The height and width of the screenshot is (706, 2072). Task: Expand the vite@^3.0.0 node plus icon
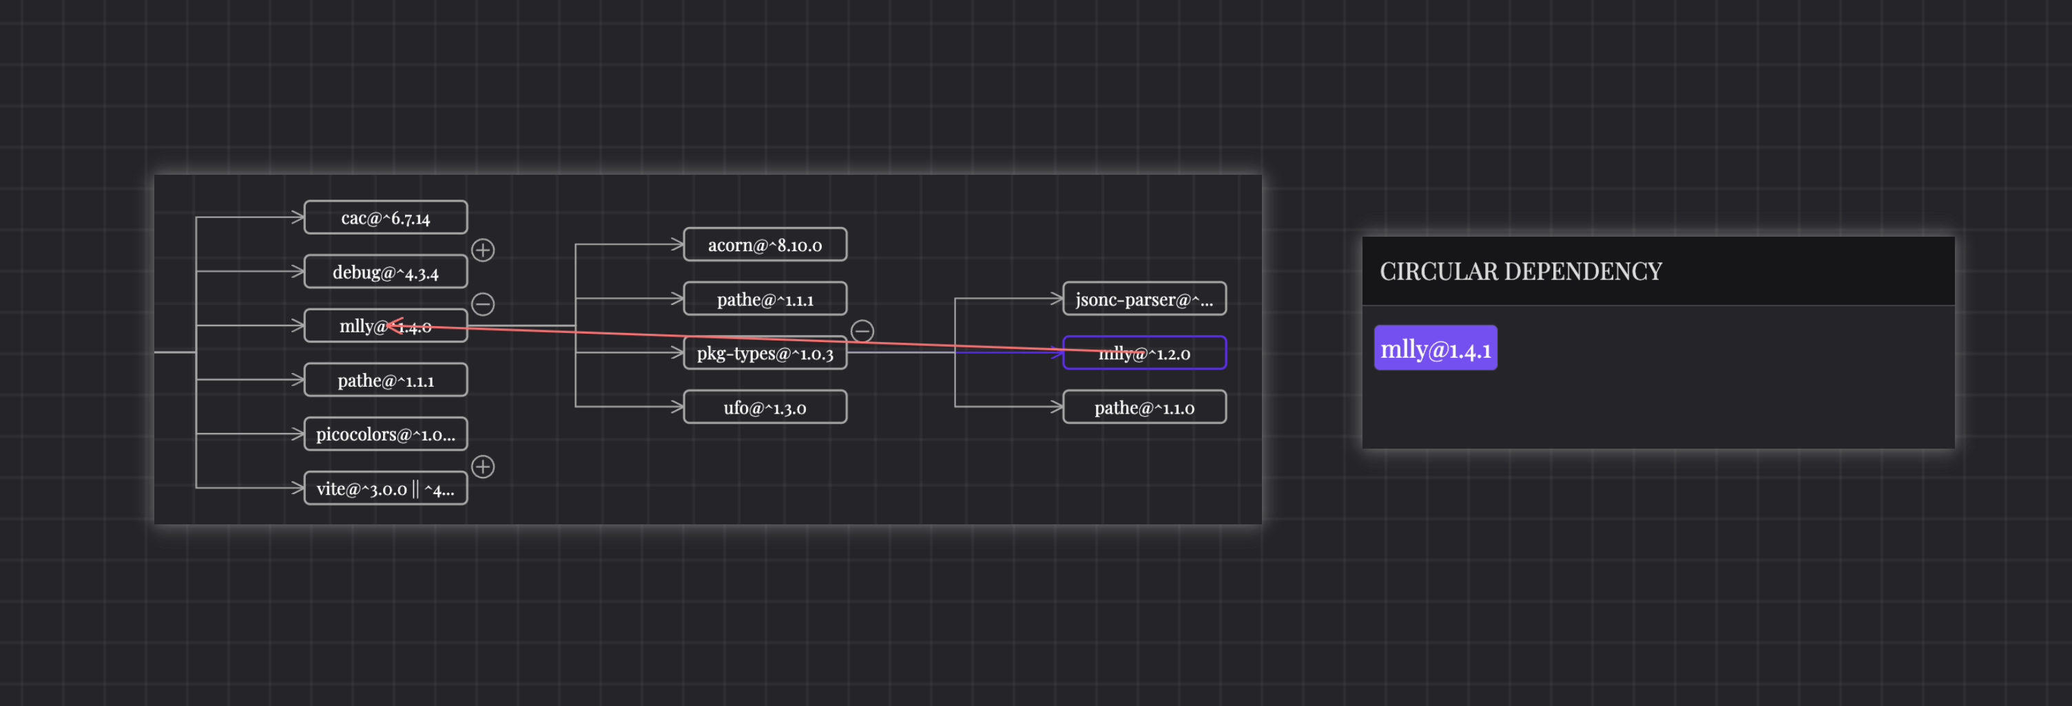coord(483,467)
